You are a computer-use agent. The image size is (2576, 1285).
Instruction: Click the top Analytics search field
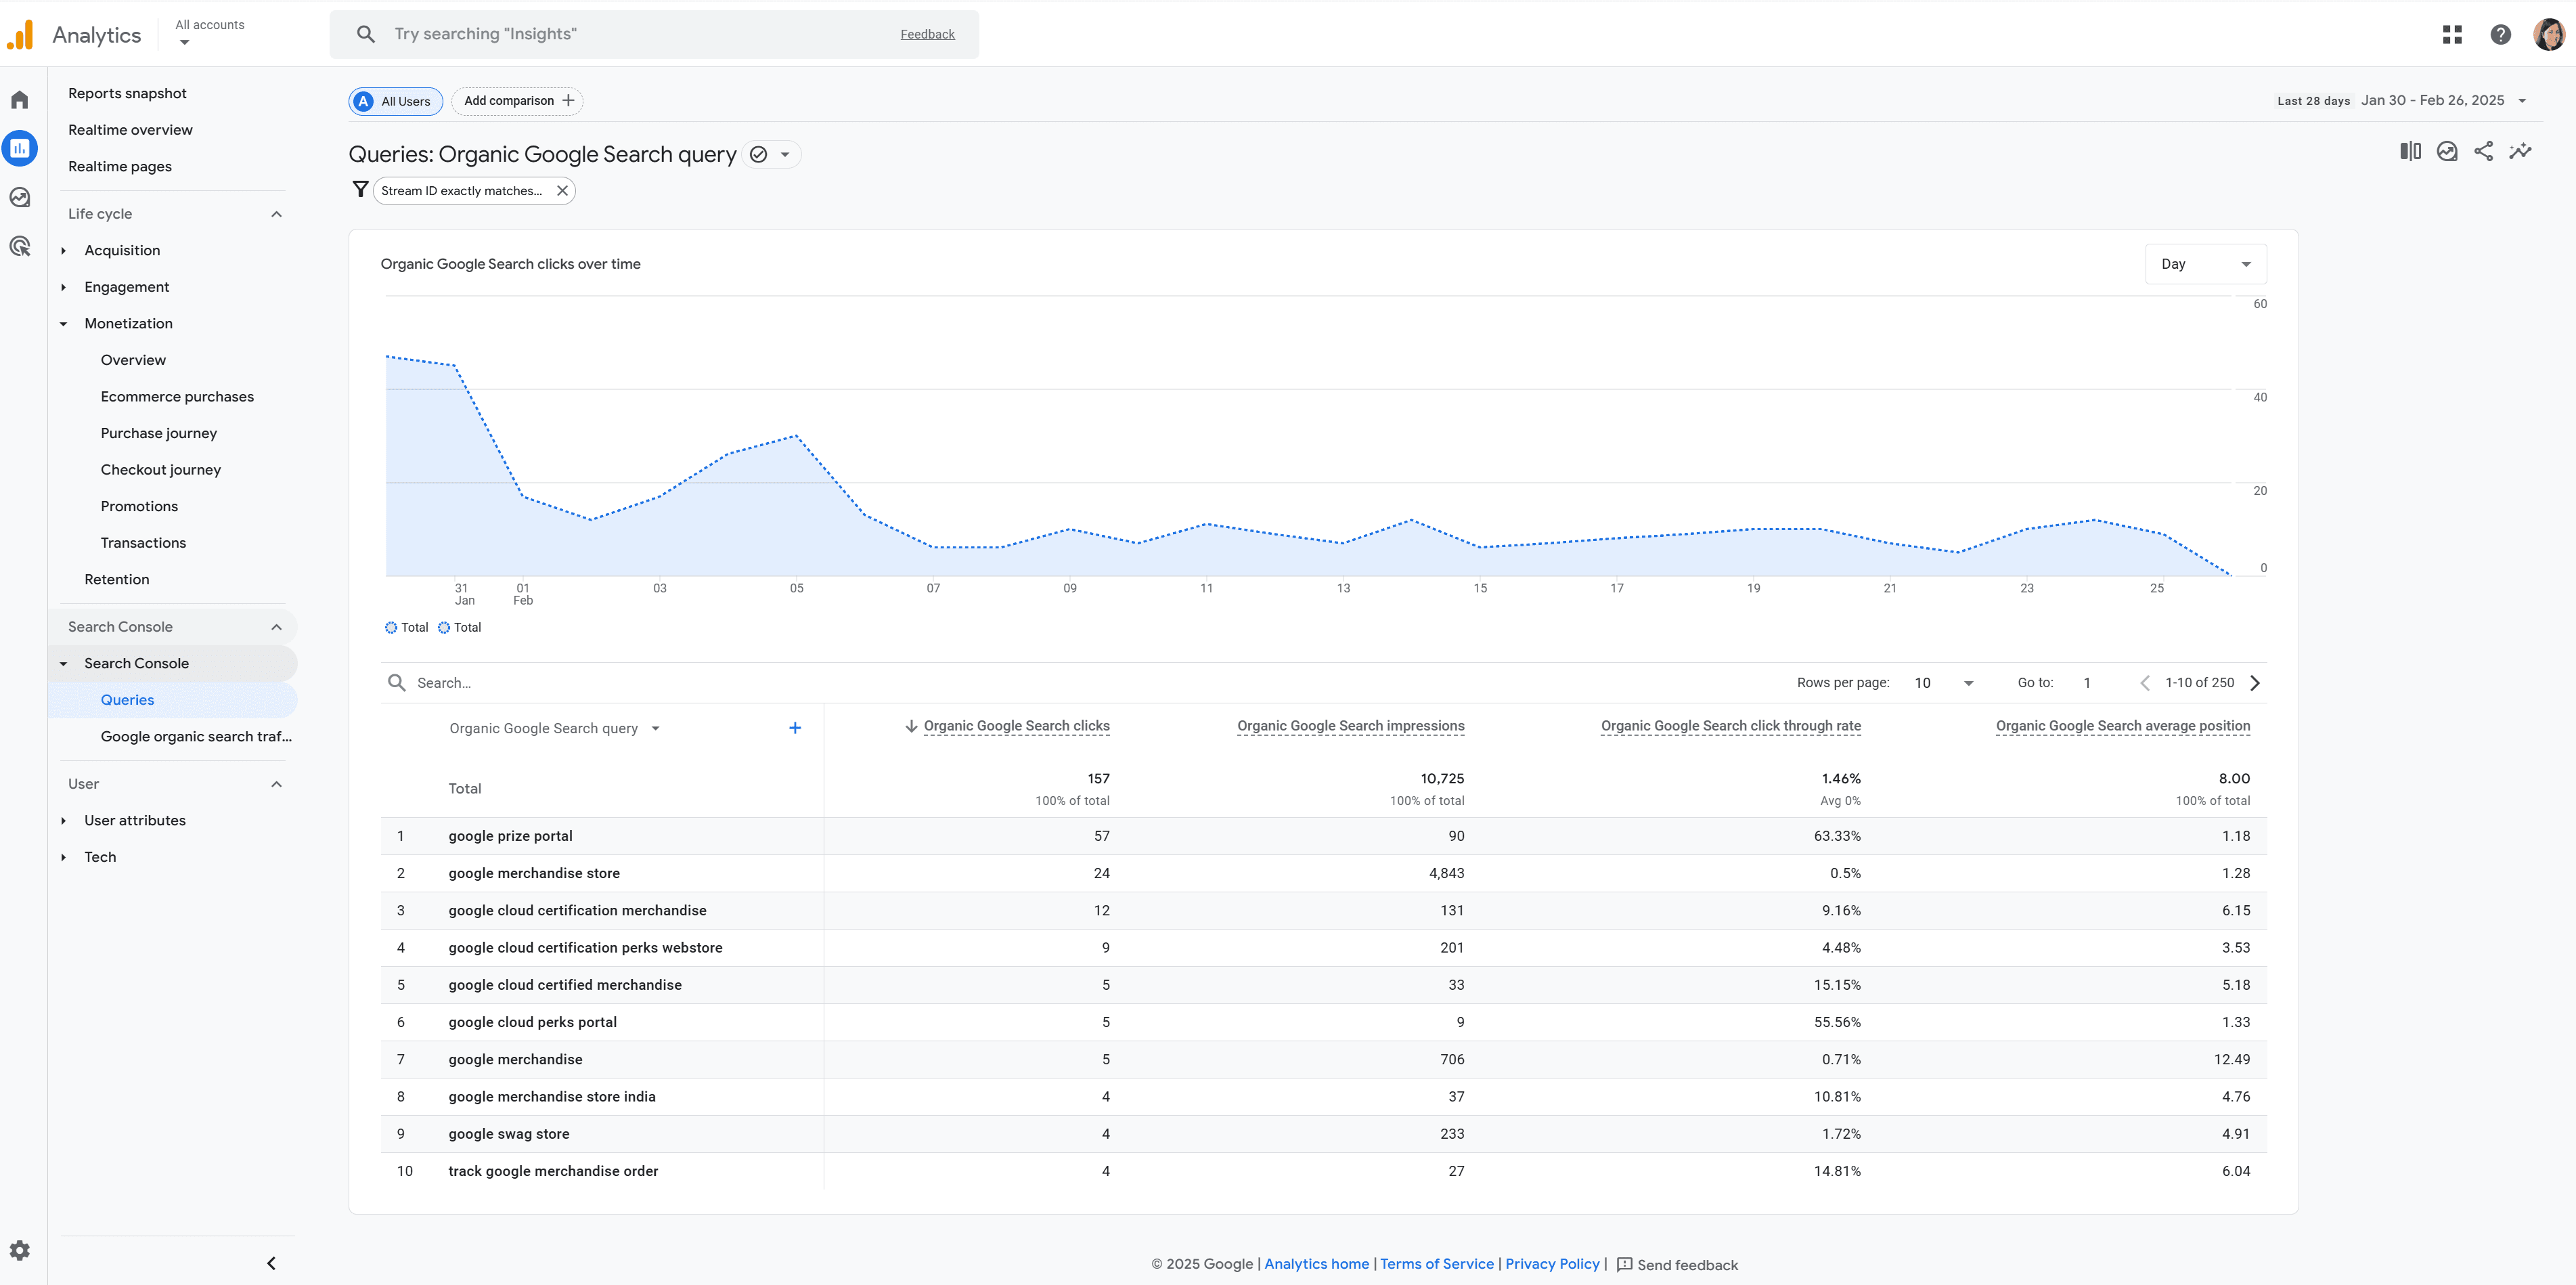(654, 34)
